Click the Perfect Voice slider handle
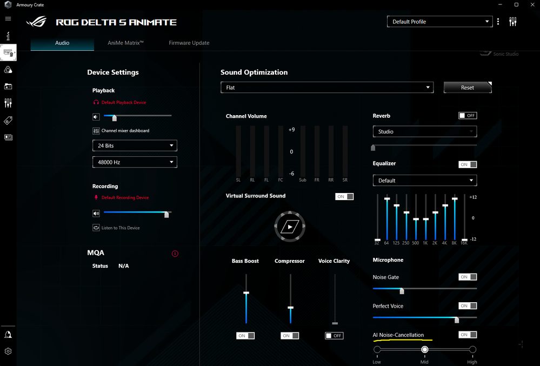This screenshot has height=366, width=540. tap(457, 320)
